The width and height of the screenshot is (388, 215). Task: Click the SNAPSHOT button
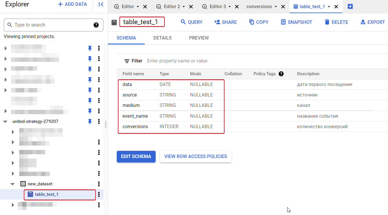(296, 22)
